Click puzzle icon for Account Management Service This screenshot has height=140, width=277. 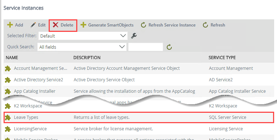tap(8, 68)
